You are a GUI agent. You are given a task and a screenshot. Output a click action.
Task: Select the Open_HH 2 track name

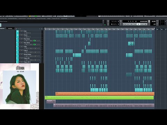(x=27, y=62)
